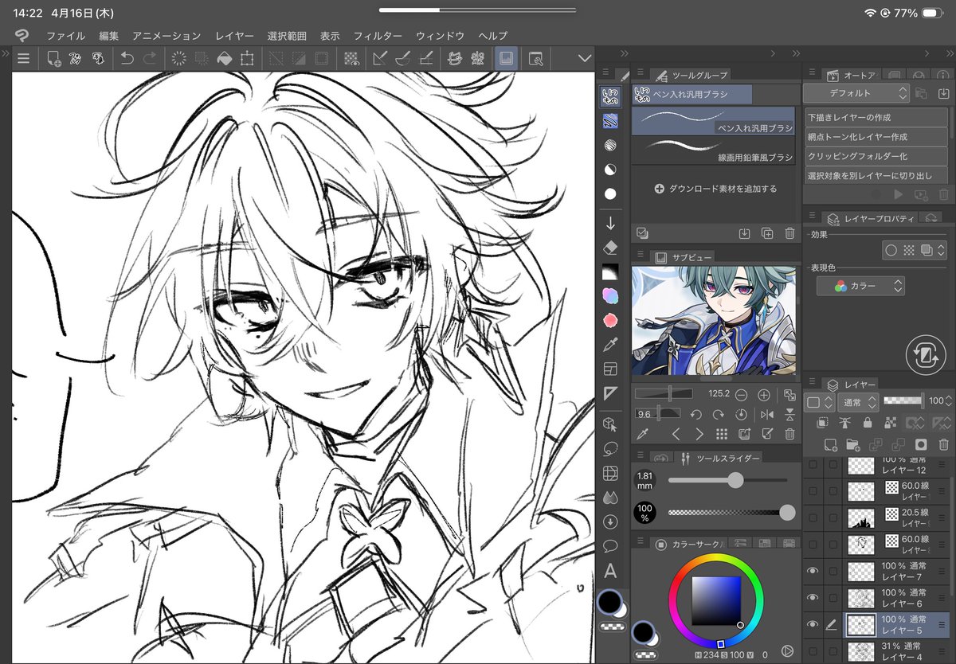Image resolution: width=956 pixels, height=664 pixels.
Task: Select the lasso selection tool
Action: (610, 447)
